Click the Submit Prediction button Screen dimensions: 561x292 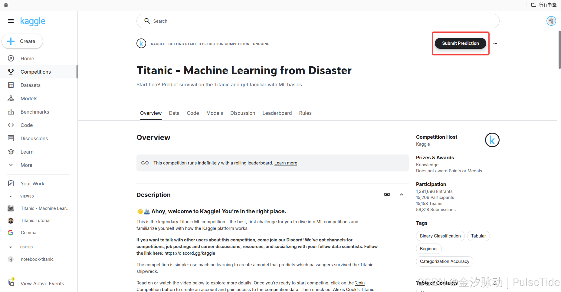[x=460, y=43]
